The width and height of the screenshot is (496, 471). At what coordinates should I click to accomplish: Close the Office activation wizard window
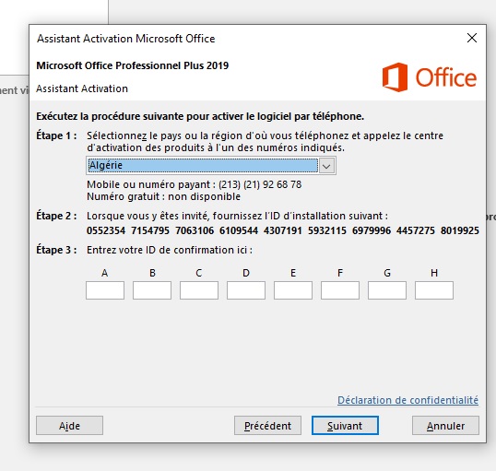click(x=472, y=38)
